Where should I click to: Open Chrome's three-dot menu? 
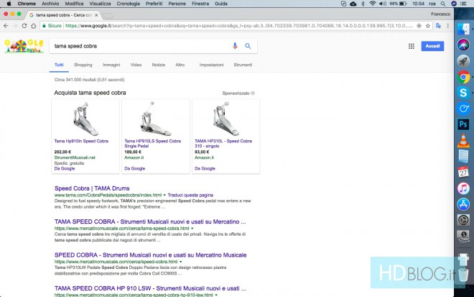point(447,26)
